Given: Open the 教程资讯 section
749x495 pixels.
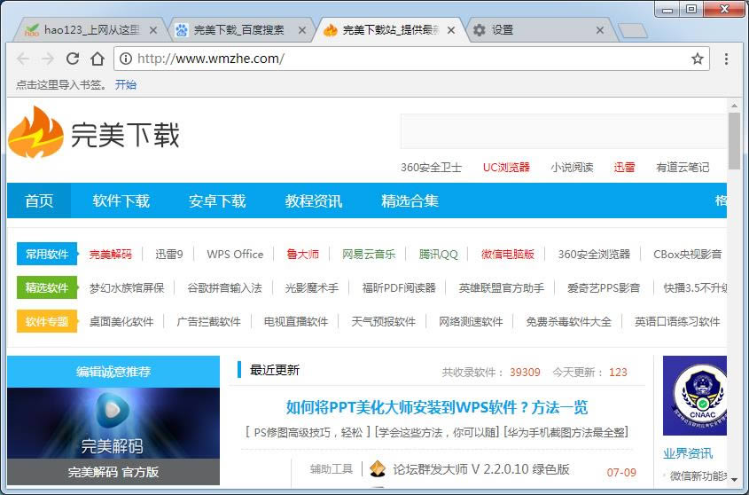Looking at the screenshot, I should coord(313,200).
